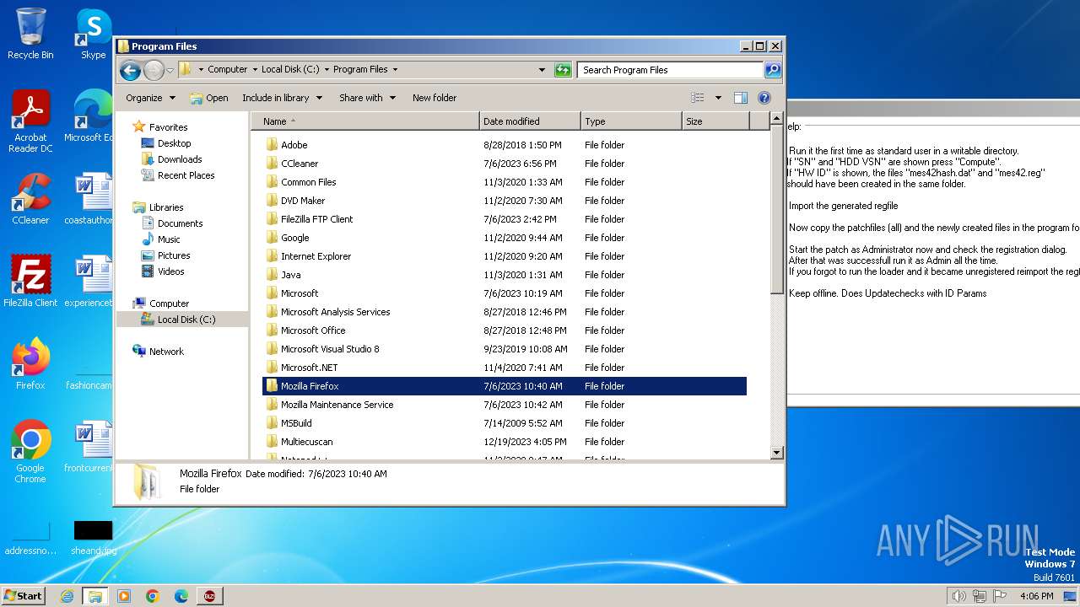Sort by the Type column header
The image size is (1080, 607).
pyautogui.click(x=631, y=121)
